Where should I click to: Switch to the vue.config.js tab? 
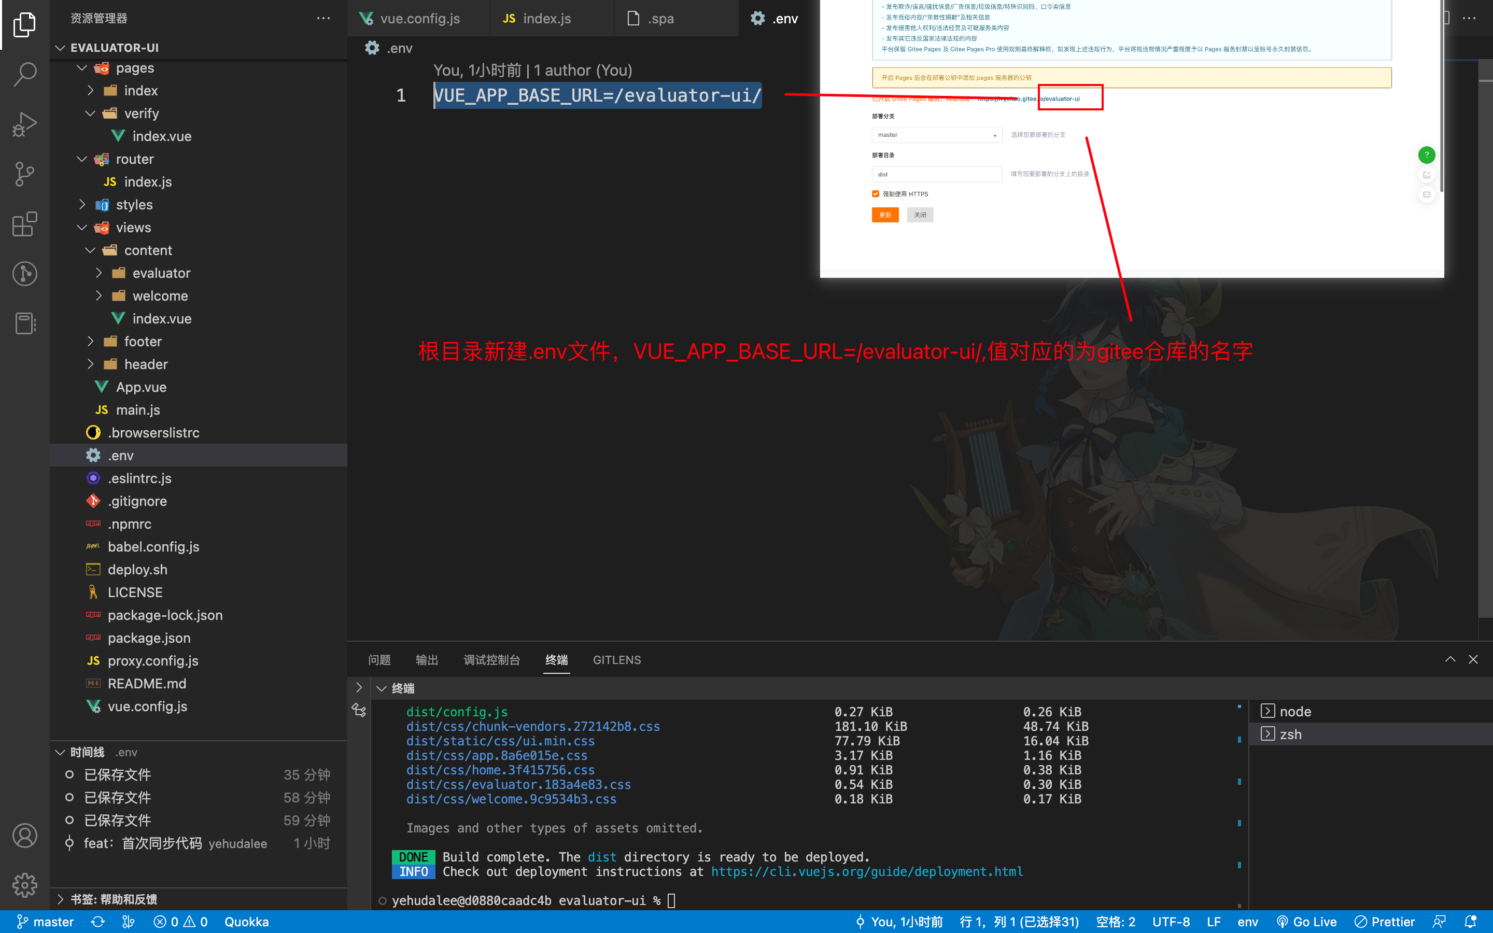coord(419,19)
